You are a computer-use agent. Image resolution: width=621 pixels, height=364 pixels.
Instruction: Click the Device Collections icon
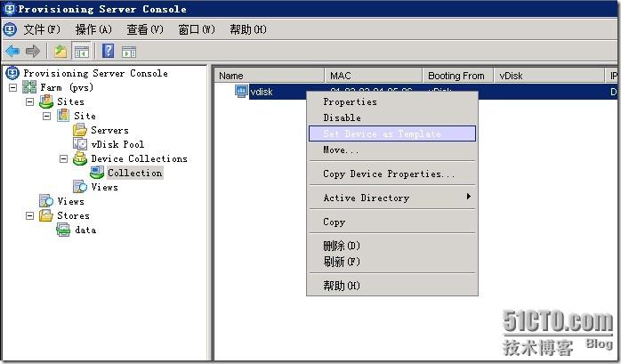pyautogui.click(x=80, y=158)
